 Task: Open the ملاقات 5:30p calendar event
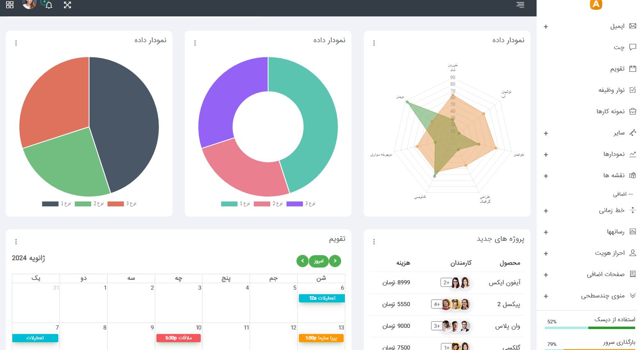pos(179,338)
